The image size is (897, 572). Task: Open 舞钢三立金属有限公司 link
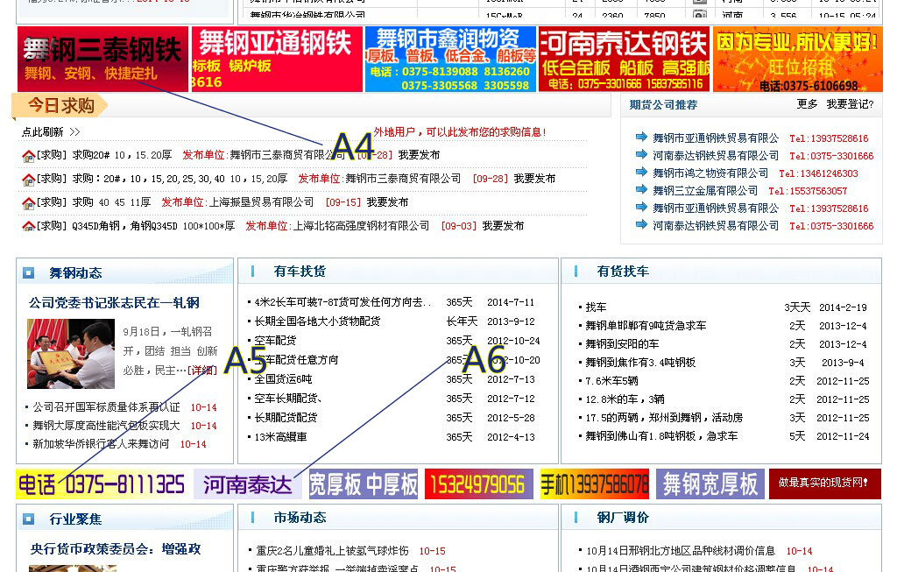(705, 190)
